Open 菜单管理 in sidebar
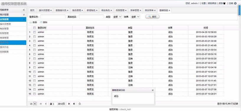 (4, 38)
